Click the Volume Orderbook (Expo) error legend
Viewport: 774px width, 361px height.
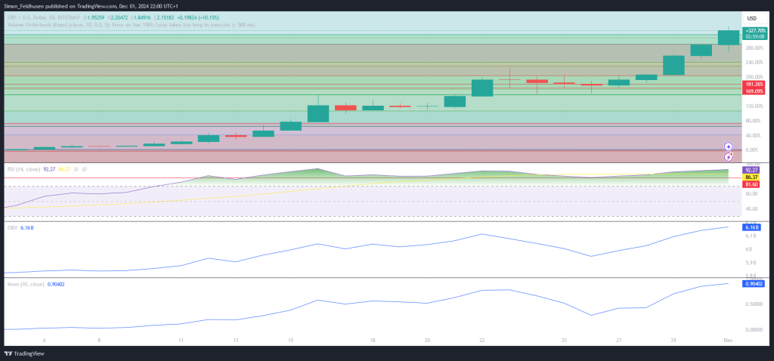131,24
